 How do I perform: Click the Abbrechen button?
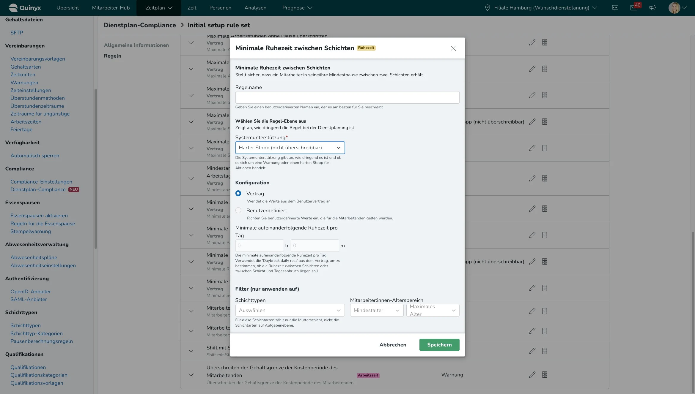392,345
